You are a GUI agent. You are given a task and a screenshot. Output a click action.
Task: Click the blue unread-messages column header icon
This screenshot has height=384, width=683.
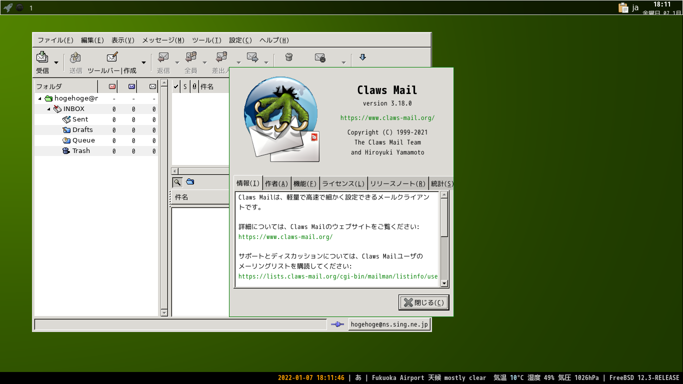click(131, 86)
